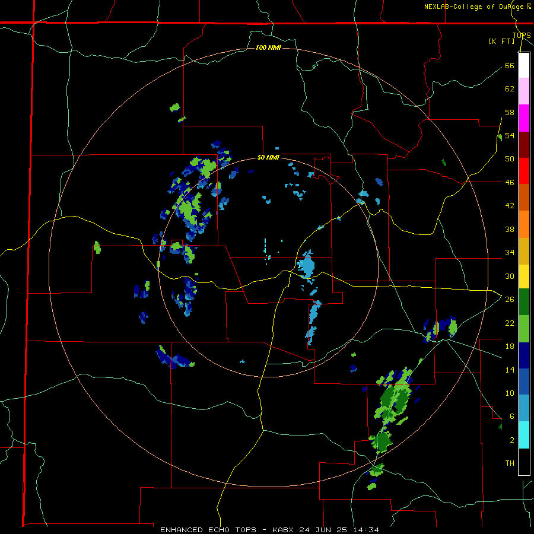Click the gold legend swatch
This screenshot has width=534, height=534.
pyautogui.click(x=524, y=251)
